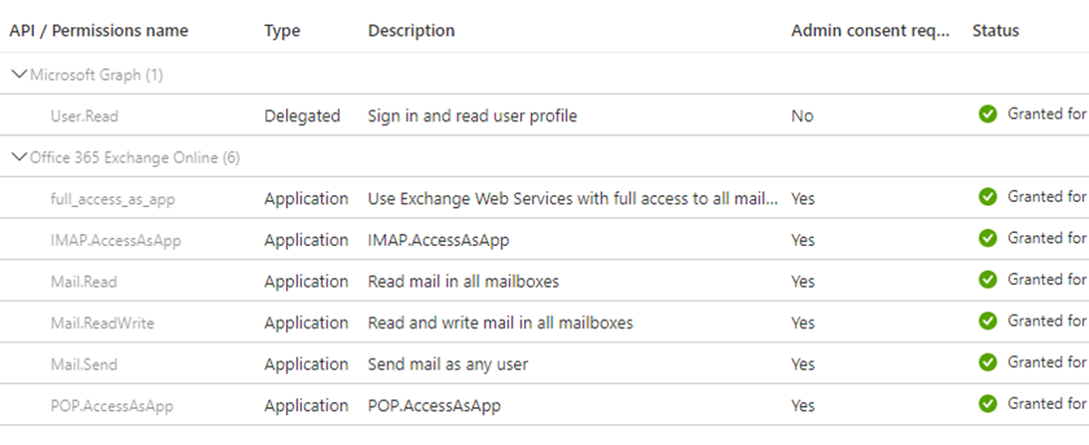
Task: Click green granted checkmark for User.Read
Action: click(x=987, y=114)
